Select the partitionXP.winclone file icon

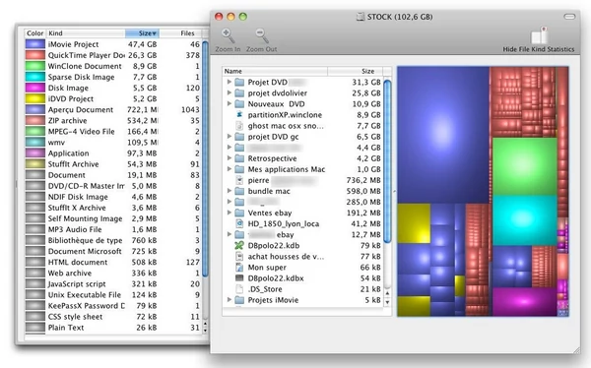coord(239,115)
